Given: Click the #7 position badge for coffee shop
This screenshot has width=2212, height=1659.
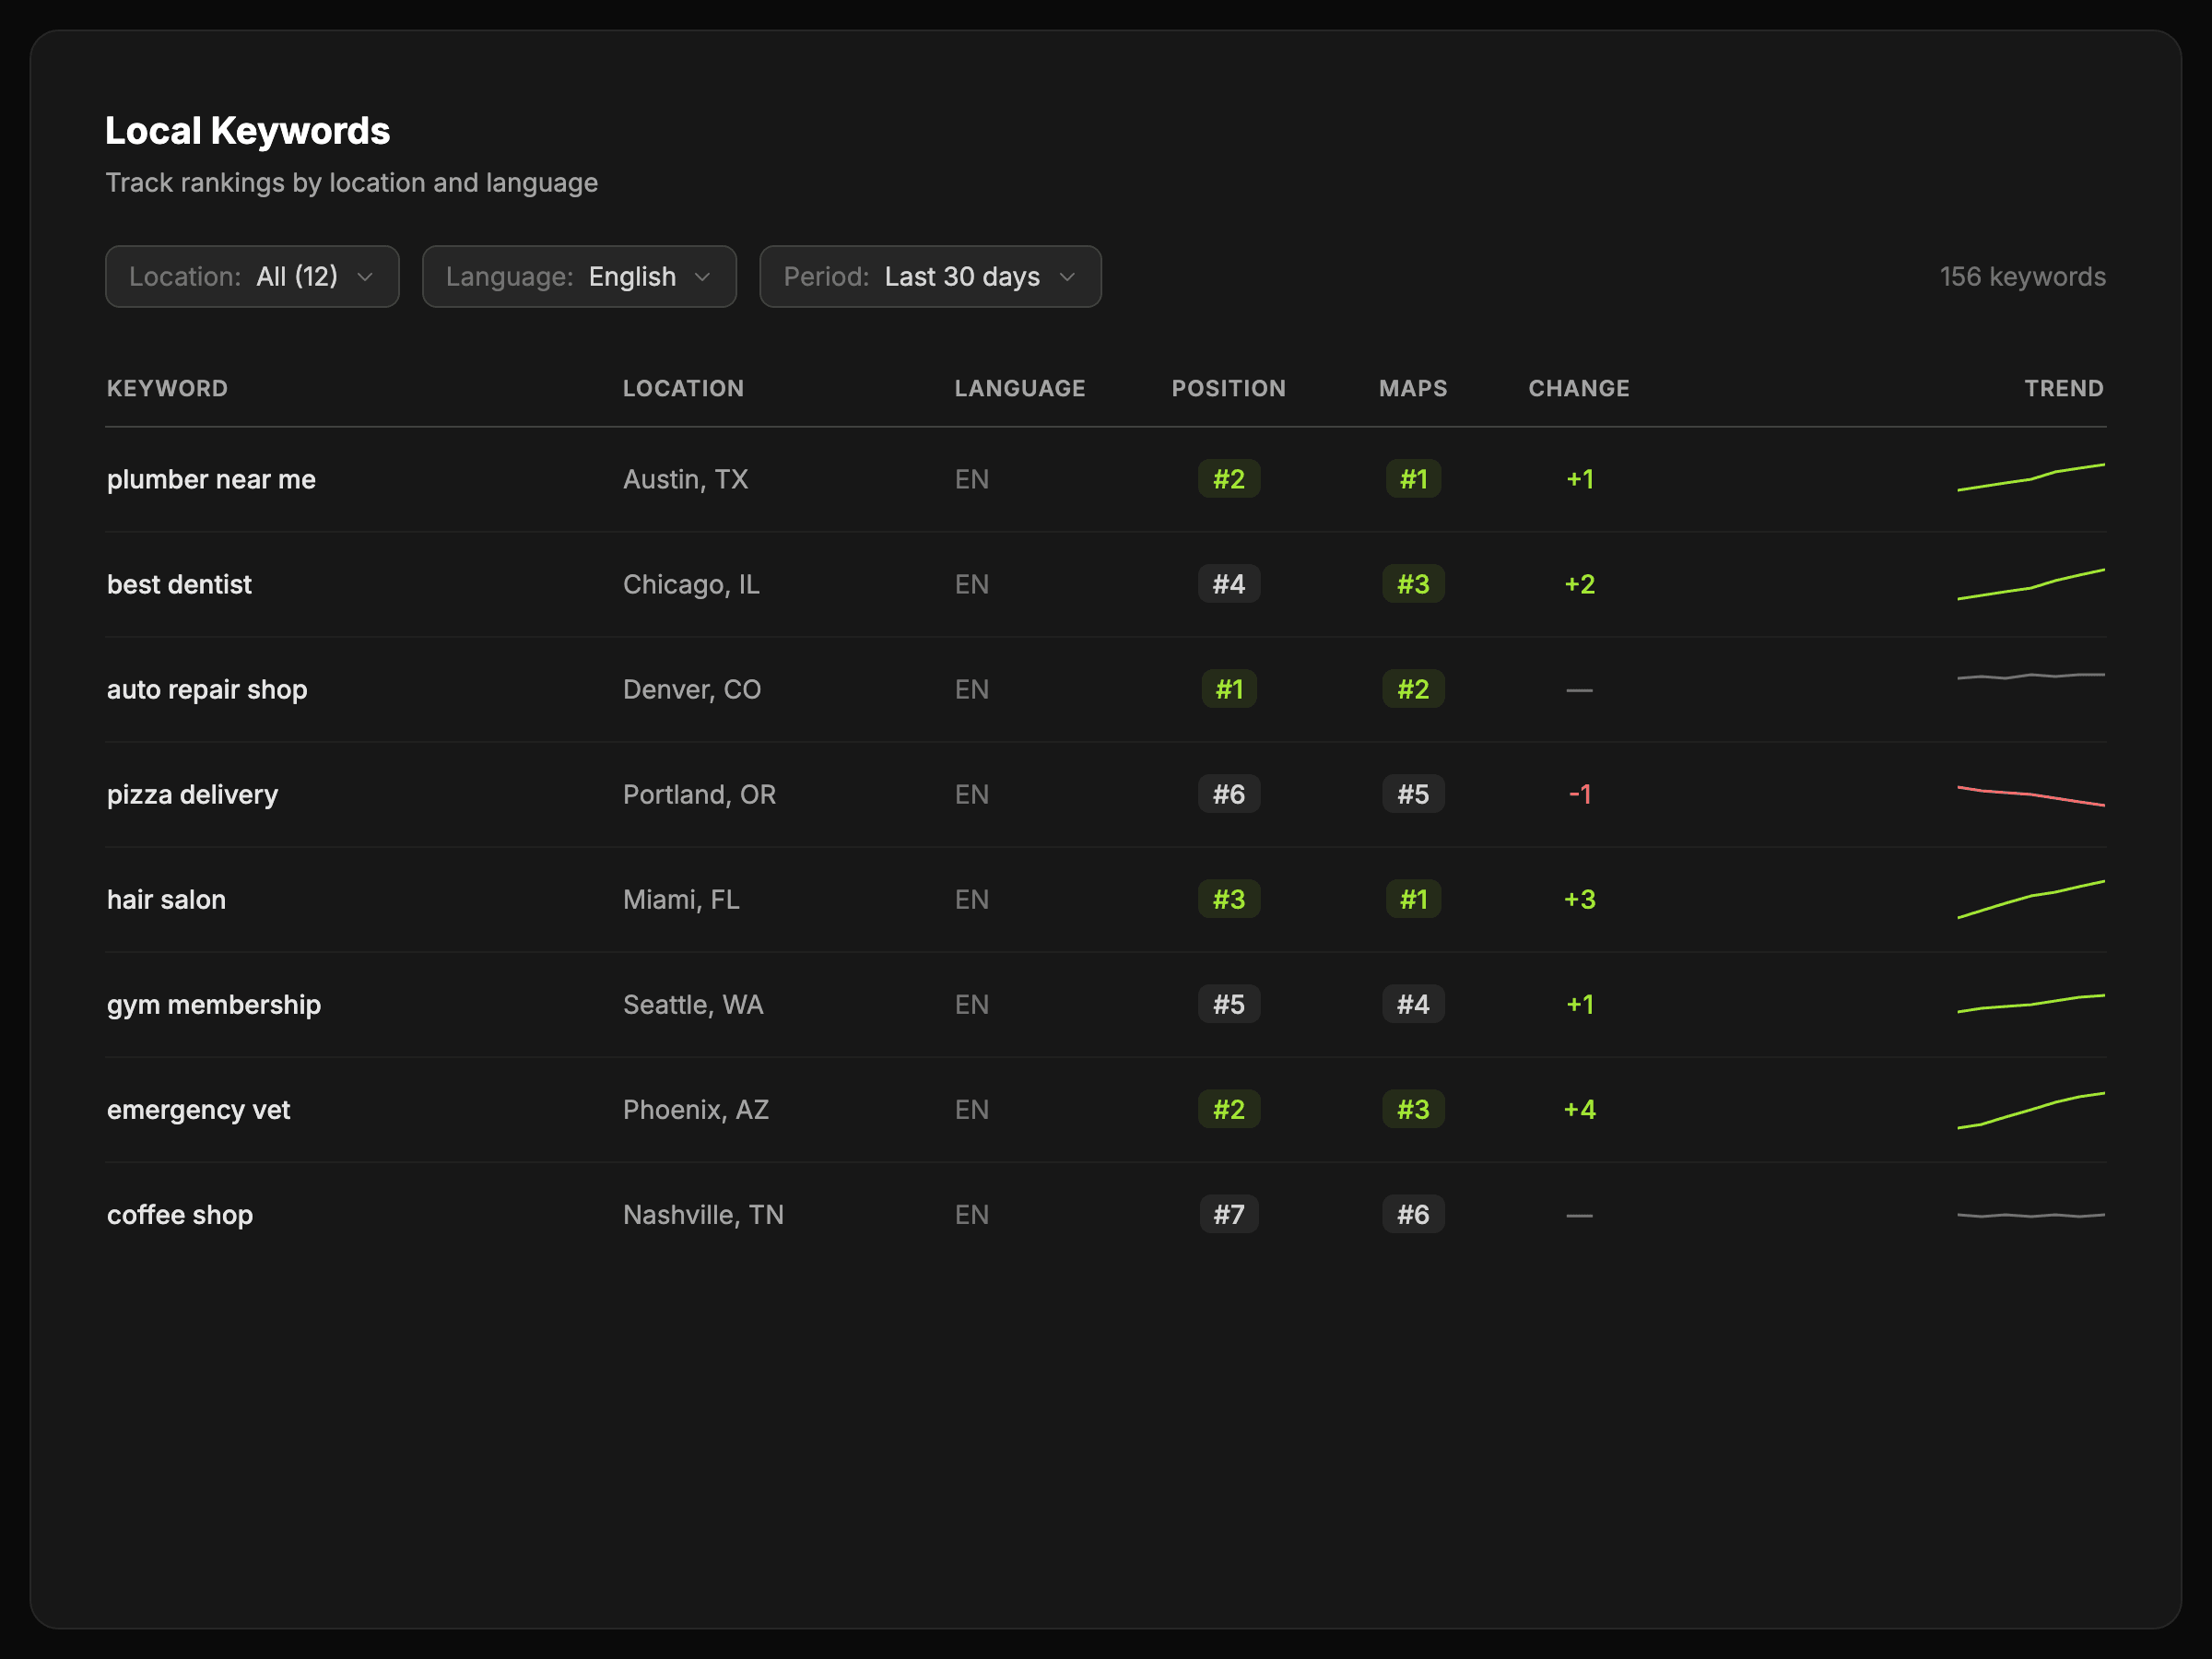Looking at the screenshot, I should click(x=1228, y=1214).
